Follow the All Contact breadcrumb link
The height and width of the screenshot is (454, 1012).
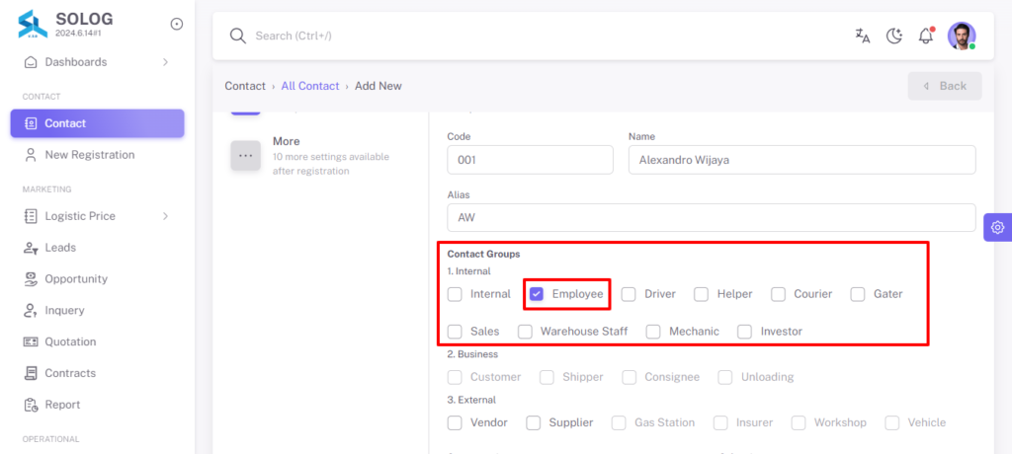[x=309, y=86]
